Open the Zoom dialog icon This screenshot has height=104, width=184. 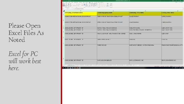tap(82, 5)
